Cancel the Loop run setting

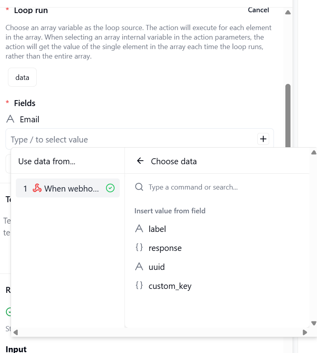(x=258, y=10)
